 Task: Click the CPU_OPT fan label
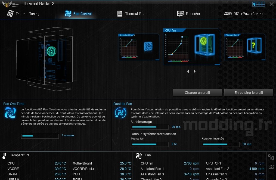(214, 163)
